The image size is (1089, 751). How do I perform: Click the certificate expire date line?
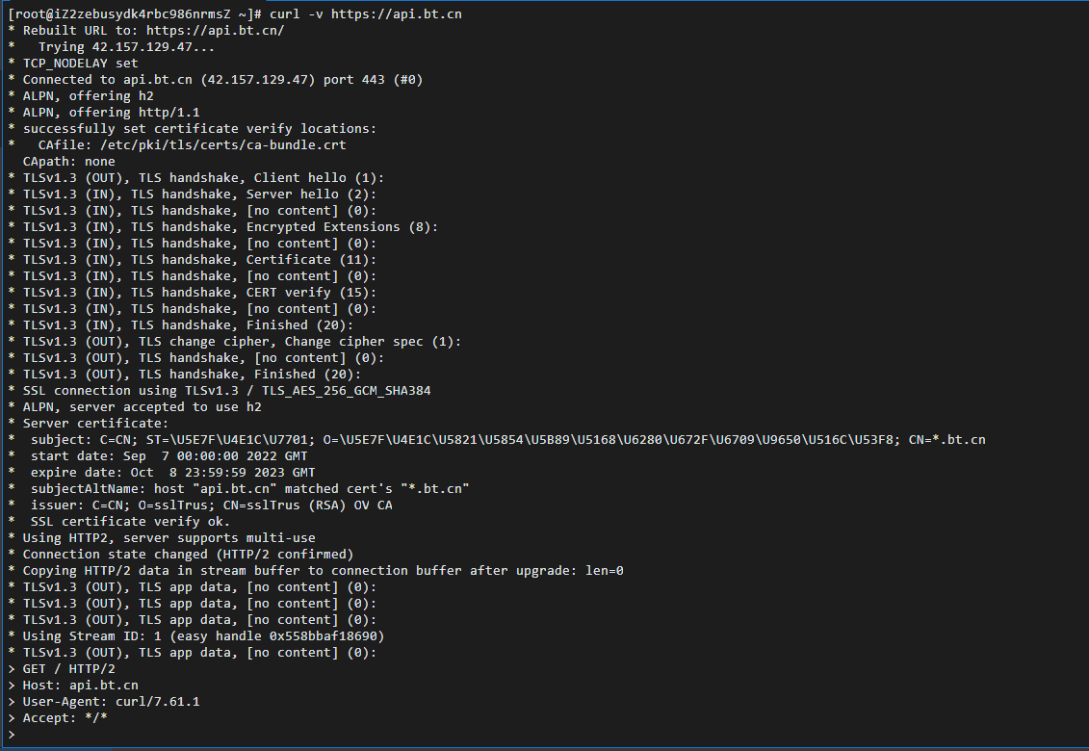point(173,473)
